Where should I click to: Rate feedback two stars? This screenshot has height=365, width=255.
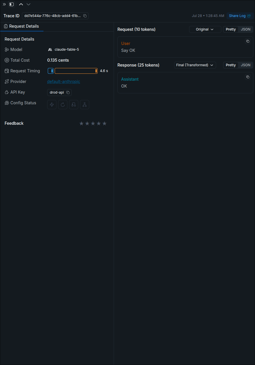(87, 123)
